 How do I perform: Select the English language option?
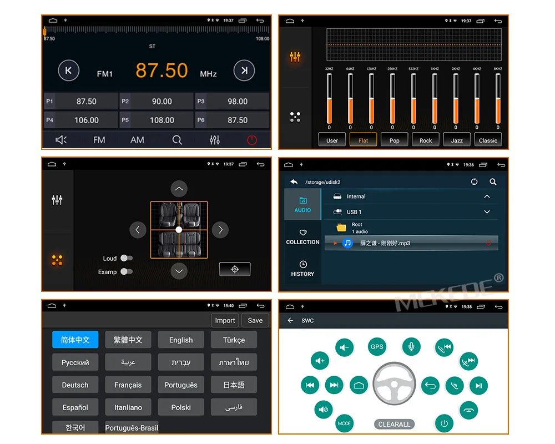point(181,340)
